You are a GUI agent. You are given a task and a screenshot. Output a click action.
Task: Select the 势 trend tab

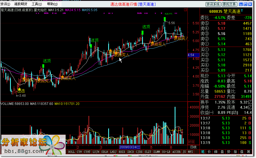[x=229, y=152]
